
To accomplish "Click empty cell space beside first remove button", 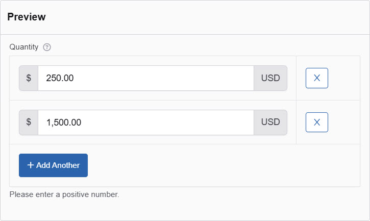I will [344, 78].
